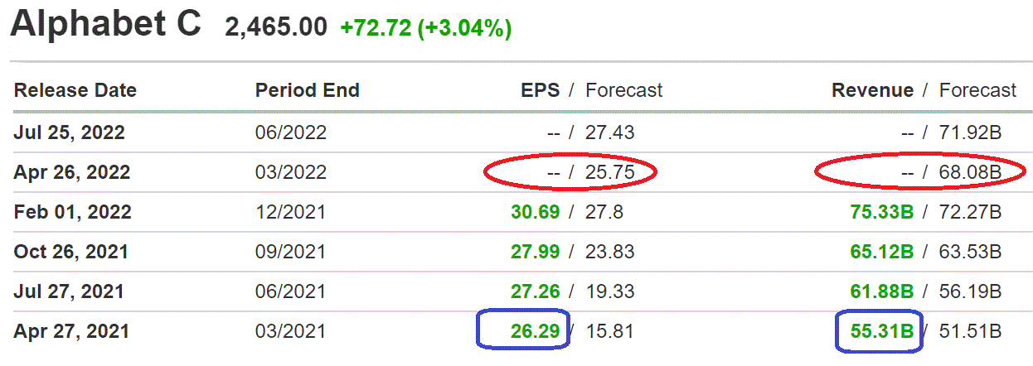Image resolution: width=1033 pixels, height=366 pixels.
Task: Select the Oct 26, 2021 release date
Action: [x=71, y=252]
